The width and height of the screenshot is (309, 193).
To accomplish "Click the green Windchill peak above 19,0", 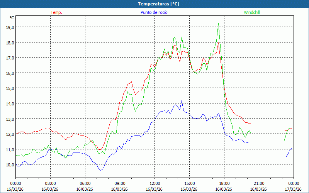I will coord(219,24).
